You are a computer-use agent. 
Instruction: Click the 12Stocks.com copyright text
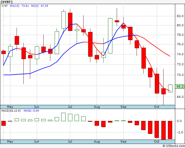coord(174,146)
